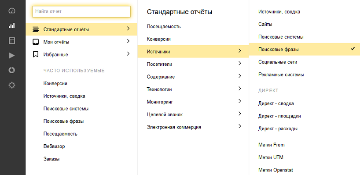Open Мои отчёты menu item
The width and height of the screenshot is (360, 175).
point(81,42)
